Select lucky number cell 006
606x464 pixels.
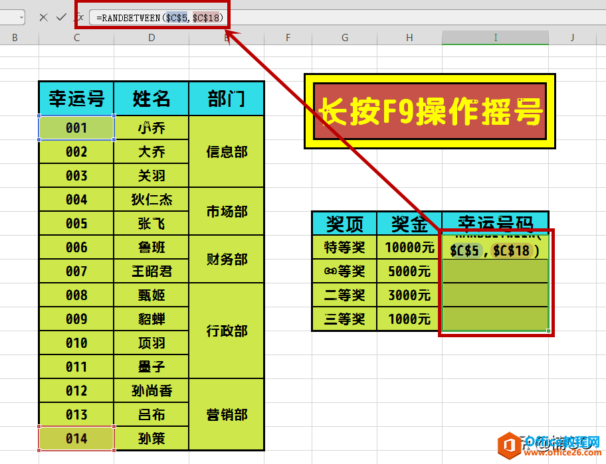(76, 248)
